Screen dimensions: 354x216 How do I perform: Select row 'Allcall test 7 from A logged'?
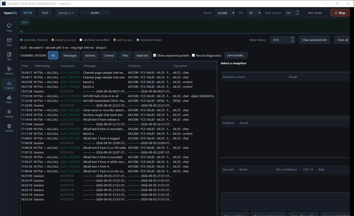[119, 138]
